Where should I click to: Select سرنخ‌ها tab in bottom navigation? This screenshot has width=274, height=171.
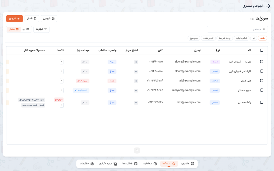[x=169, y=164]
